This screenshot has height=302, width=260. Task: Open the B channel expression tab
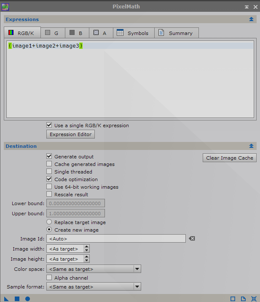click(77, 33)
